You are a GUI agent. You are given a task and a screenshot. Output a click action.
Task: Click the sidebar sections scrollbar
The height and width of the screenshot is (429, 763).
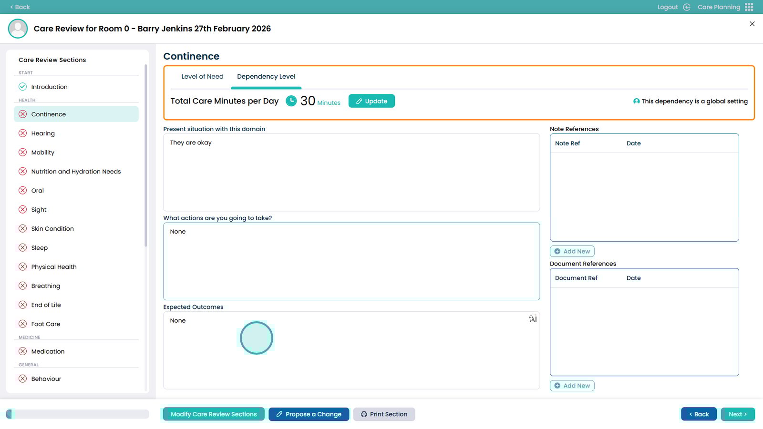pos(146,157)
